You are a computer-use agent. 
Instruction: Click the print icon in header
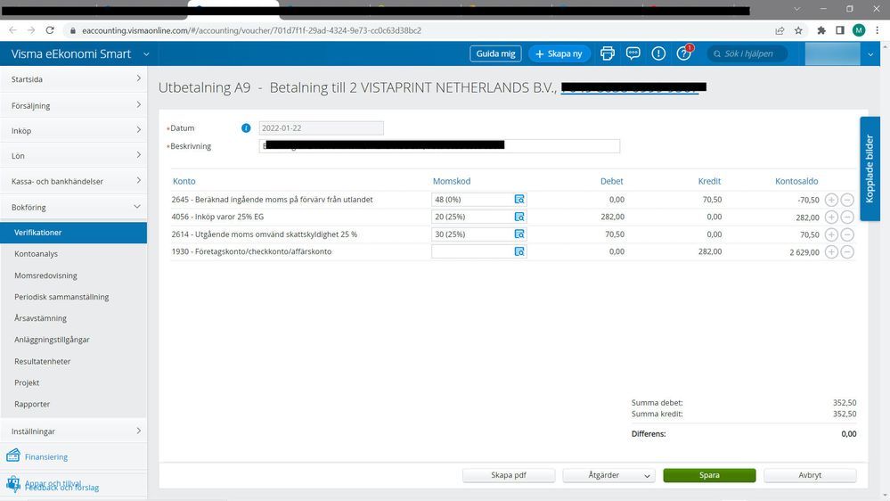point(608,53)
